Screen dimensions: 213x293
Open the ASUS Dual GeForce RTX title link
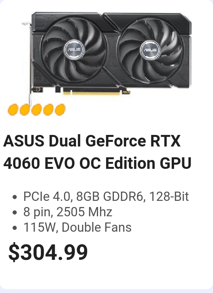point(92,141)
